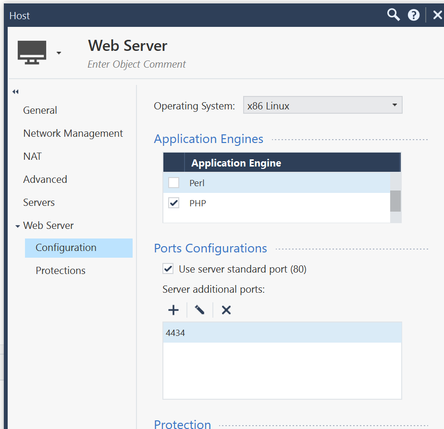Click the Application Engines list scrollbar
The height and width of the screenshot is (429, 444).
coord(395,201)
